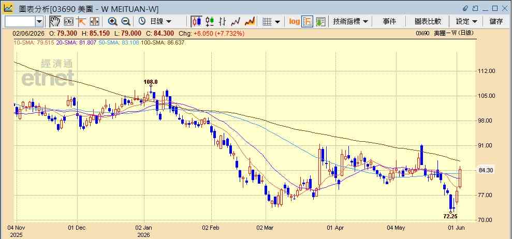Open the 日線 period dropdown
This screenshot has width=512, height=239.
160,22
